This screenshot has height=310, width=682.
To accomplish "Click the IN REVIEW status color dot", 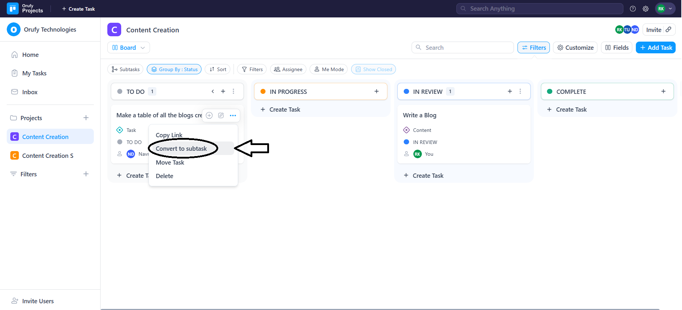I will coord(406,91).
